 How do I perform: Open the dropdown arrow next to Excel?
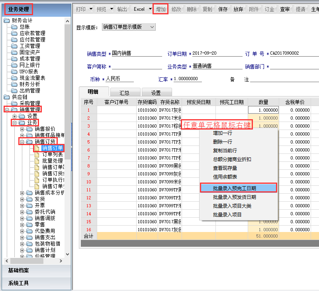click(x=150, y=9)
